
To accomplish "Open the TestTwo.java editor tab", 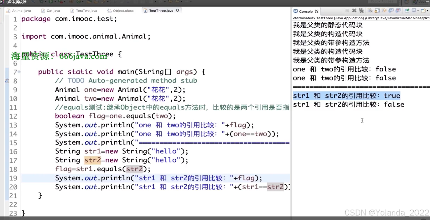I will click(x=84, y=11).
